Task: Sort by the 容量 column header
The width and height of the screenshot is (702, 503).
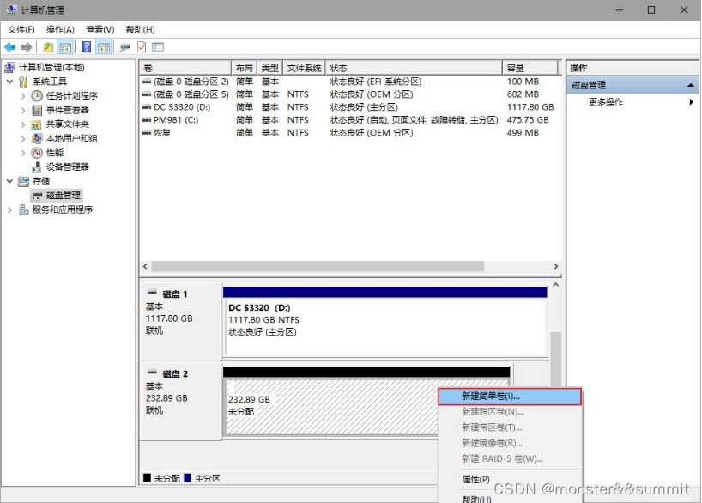Action: point(530,68)
